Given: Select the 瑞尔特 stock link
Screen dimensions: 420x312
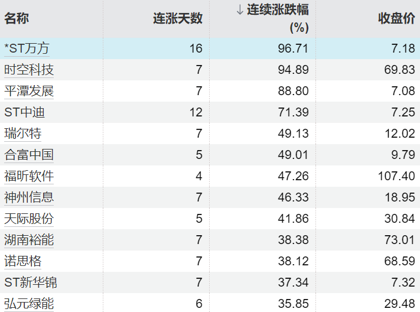Looking at the screenshot, I should (x=22, y=134).
